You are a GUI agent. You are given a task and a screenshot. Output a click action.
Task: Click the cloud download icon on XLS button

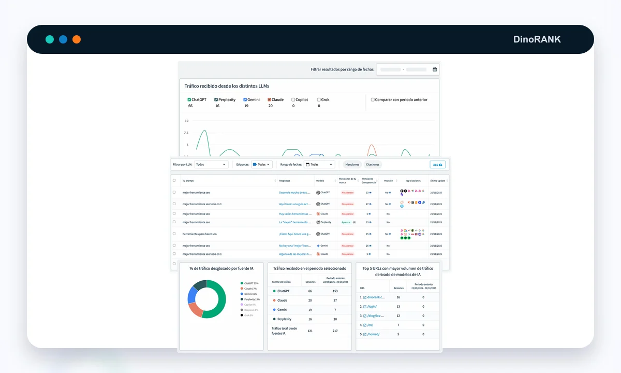coord(441,164)
